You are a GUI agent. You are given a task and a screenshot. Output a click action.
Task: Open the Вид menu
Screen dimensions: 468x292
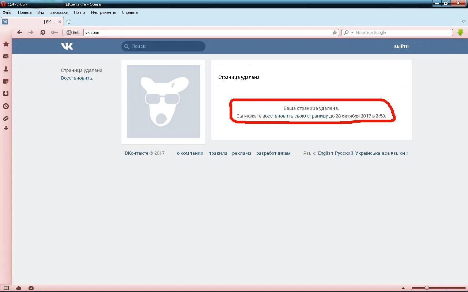click(41, 12)
